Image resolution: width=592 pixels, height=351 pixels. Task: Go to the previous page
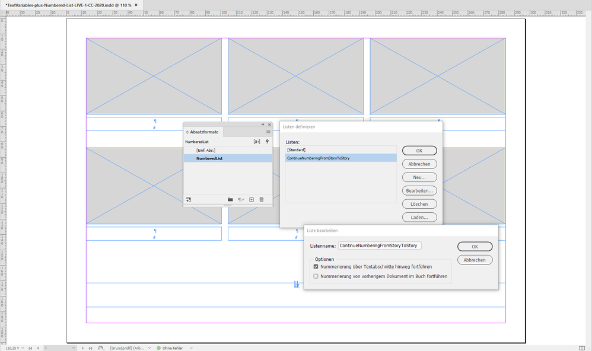(x=38, y=348)
